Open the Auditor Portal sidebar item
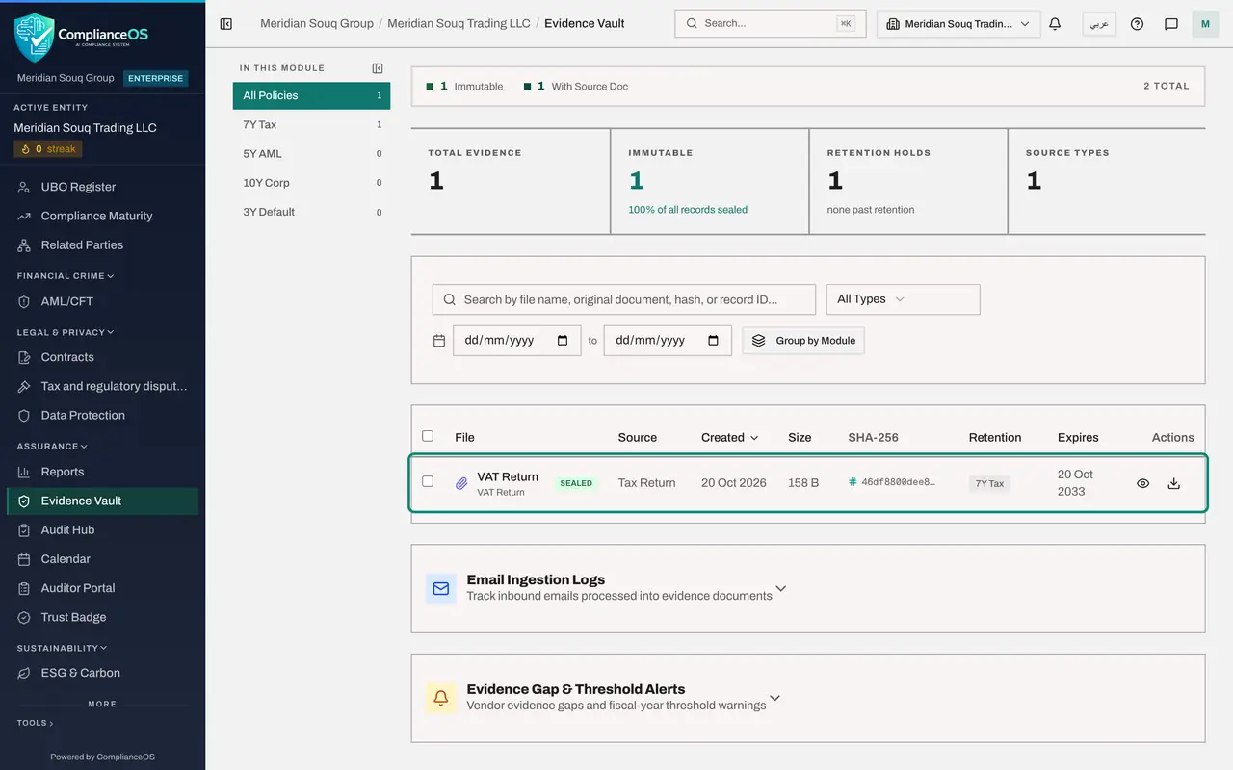The width and height of the screenshot is (1233, 770). click(x=102, y=588)
